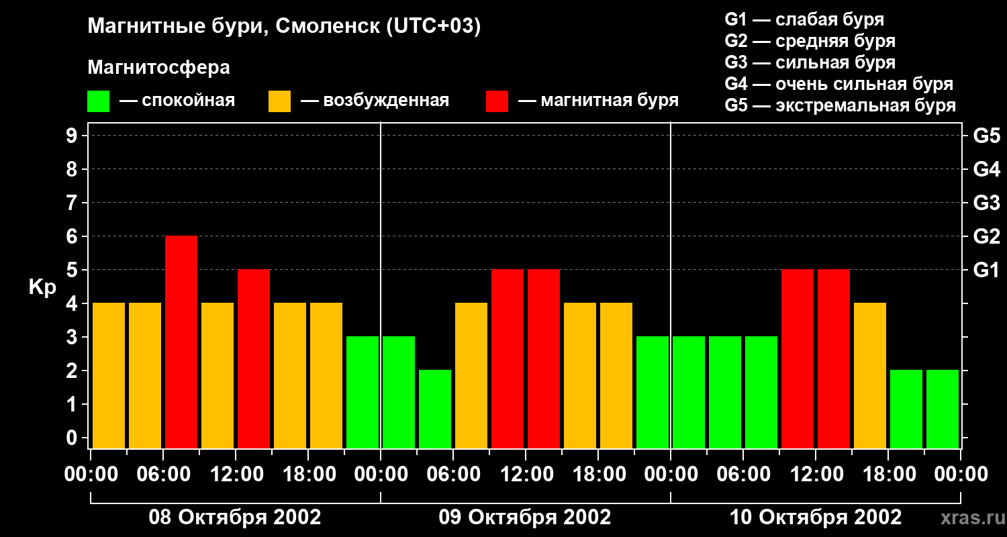Screen dimensions: 1007x537
Task: Click the green 'спокойная' legend swatch
Action: pyautogui.click(x=98, y=101)
